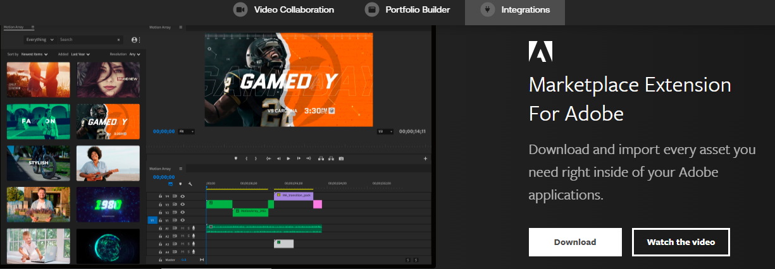Select the man with flowers thumbnail
The width and height of the screenshot is (775, 269).
pyautogui.click(x=39, y=205)
